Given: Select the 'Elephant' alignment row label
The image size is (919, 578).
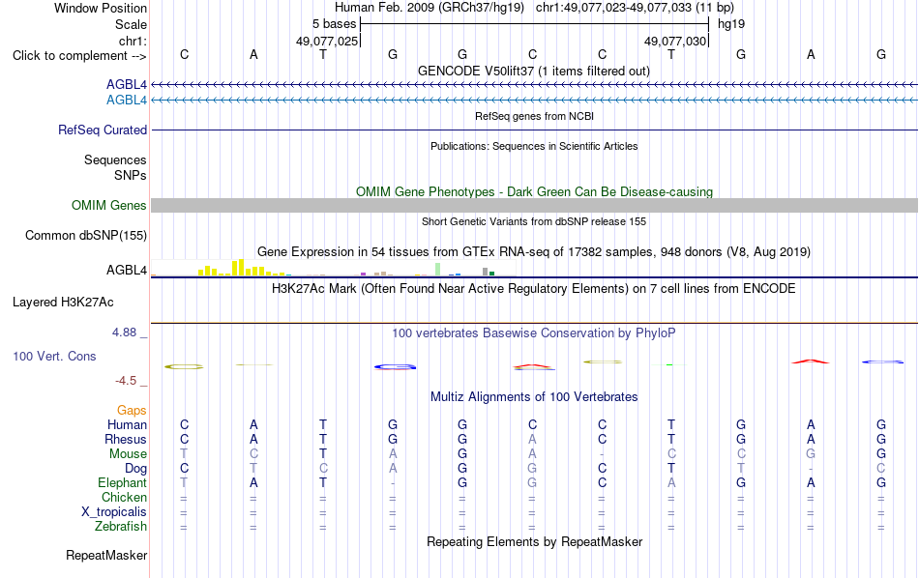Looking at the screenshot, I should pos(122,482).
